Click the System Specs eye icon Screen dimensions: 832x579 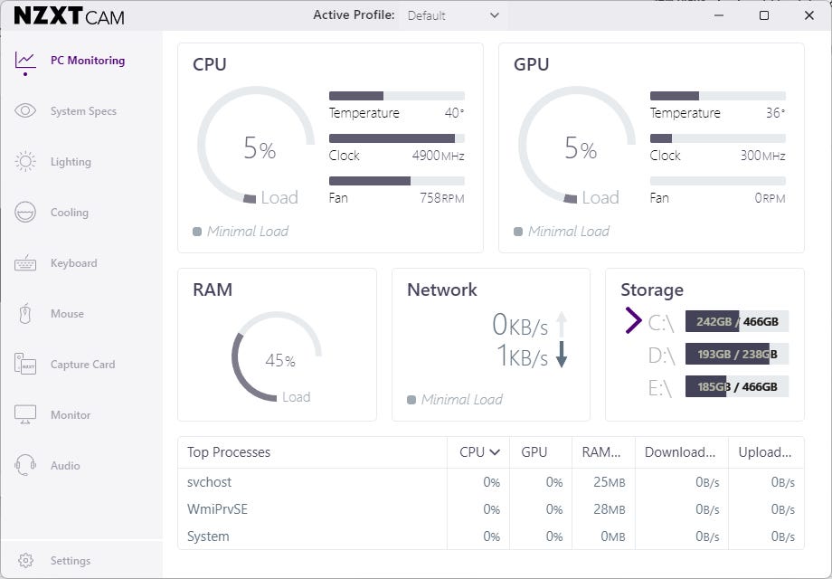(25, 110)
